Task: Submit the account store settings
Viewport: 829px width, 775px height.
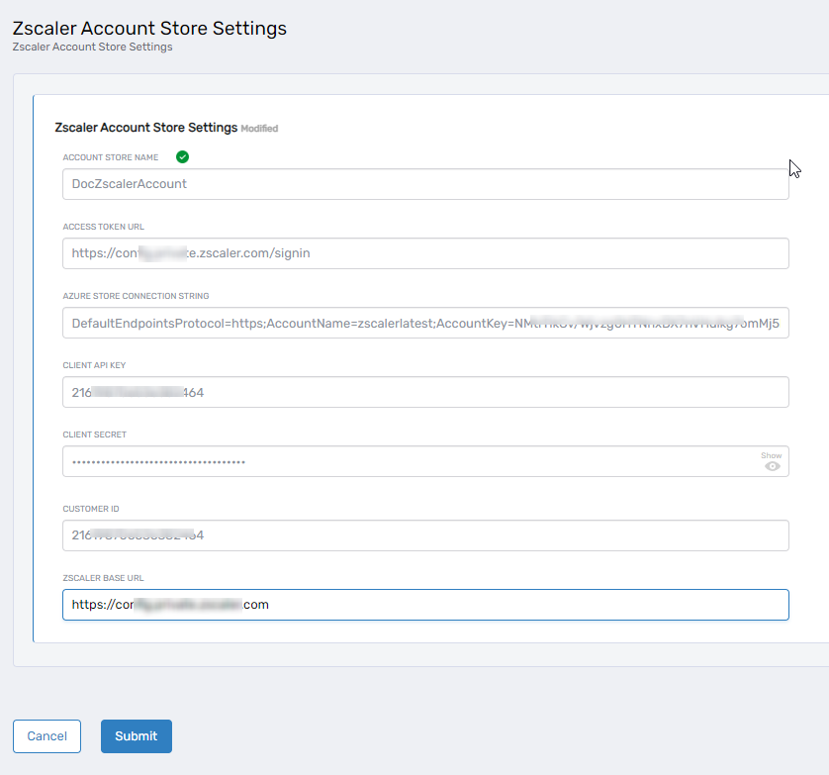Action: 136,736
